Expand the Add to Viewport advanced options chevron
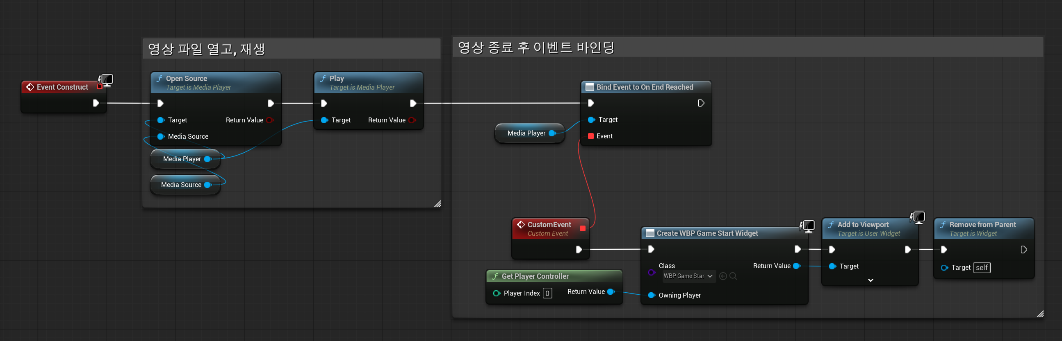1062x341 pixels. (870, 280)
